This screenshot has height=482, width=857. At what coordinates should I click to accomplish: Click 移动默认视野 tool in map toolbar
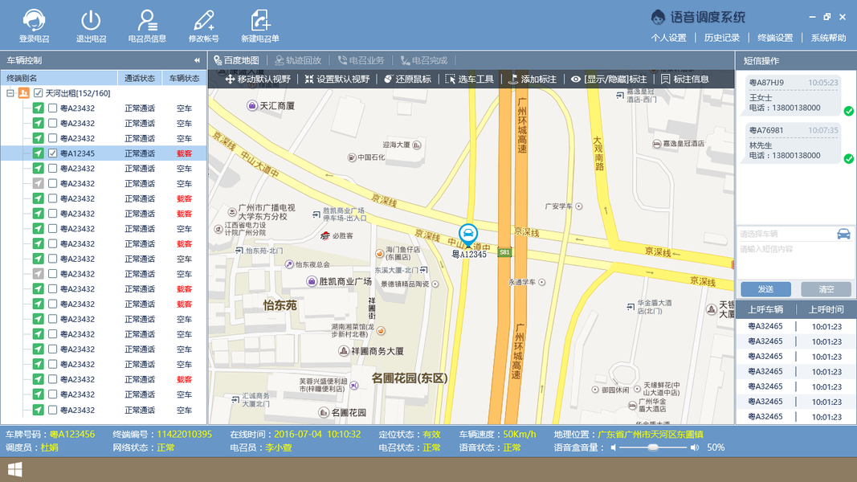(258, 80)
